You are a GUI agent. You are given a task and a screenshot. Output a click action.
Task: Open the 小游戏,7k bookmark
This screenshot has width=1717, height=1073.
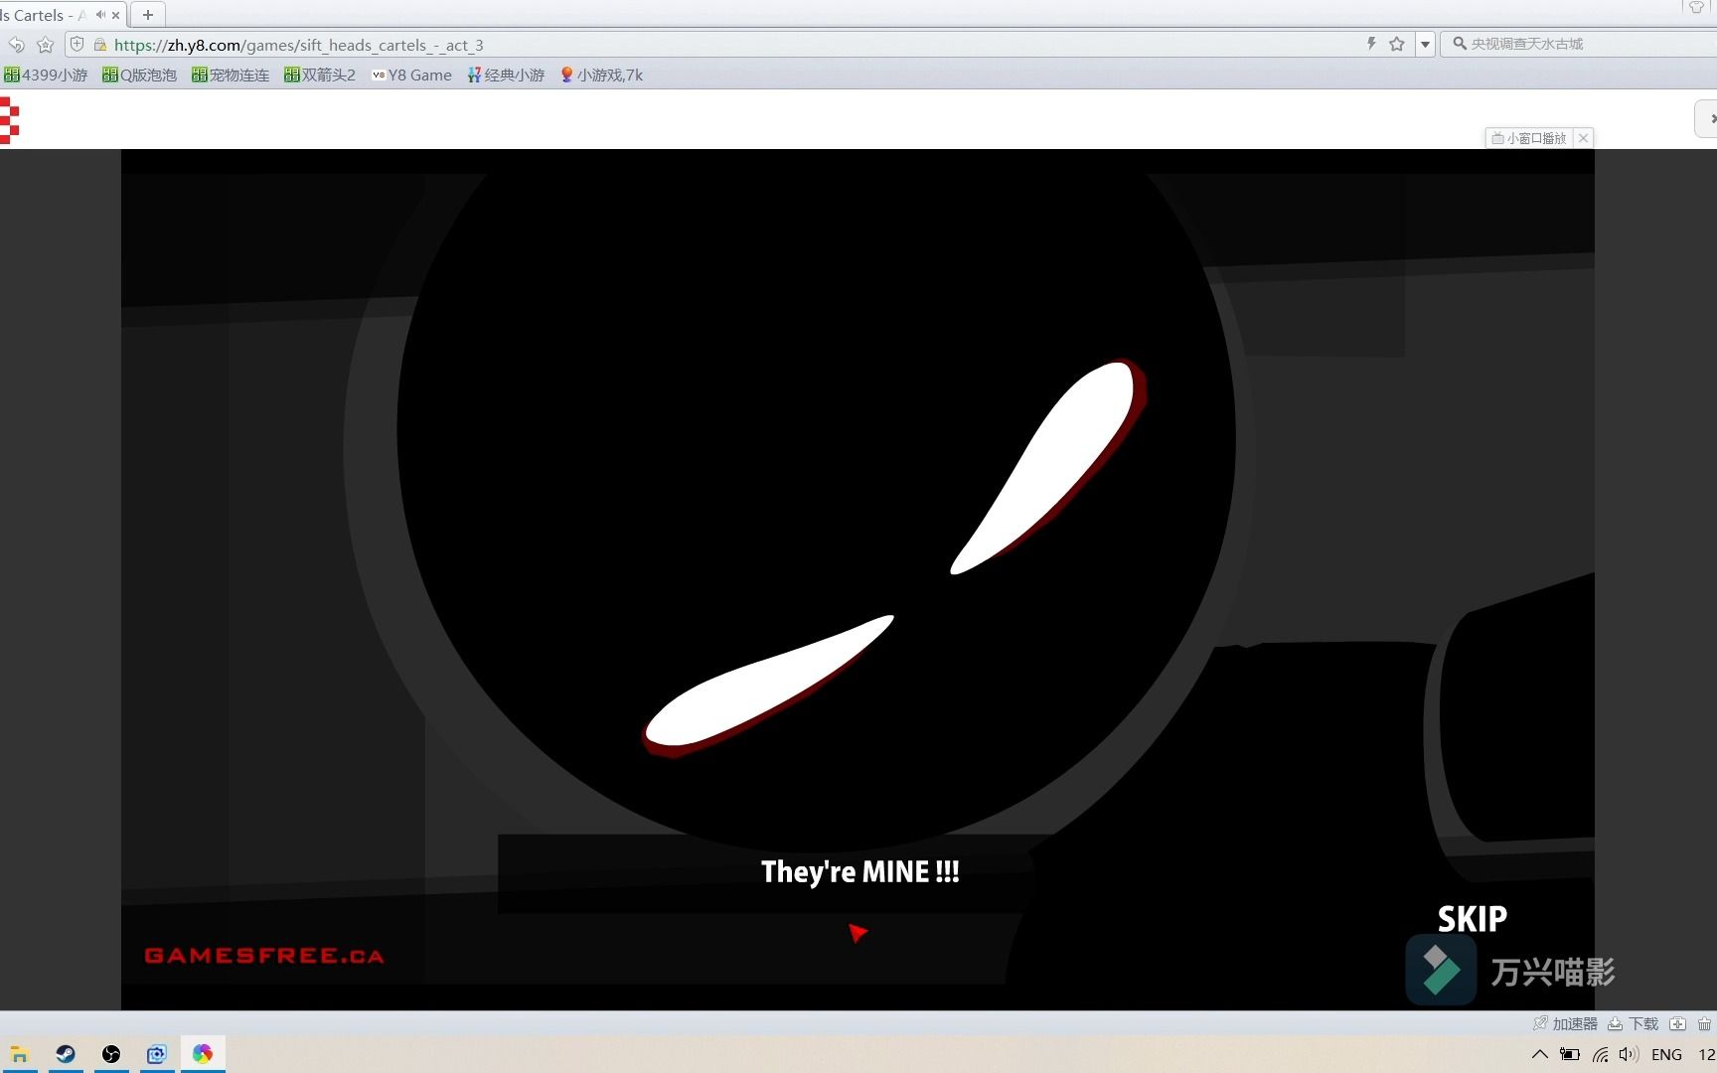602,75
